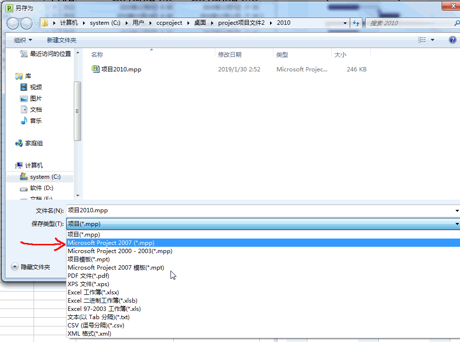The width and height of the screenshot is (460, 342).
Task: Open the Help question mark icon
Action: pyautogui.click(x=452, y=40)
